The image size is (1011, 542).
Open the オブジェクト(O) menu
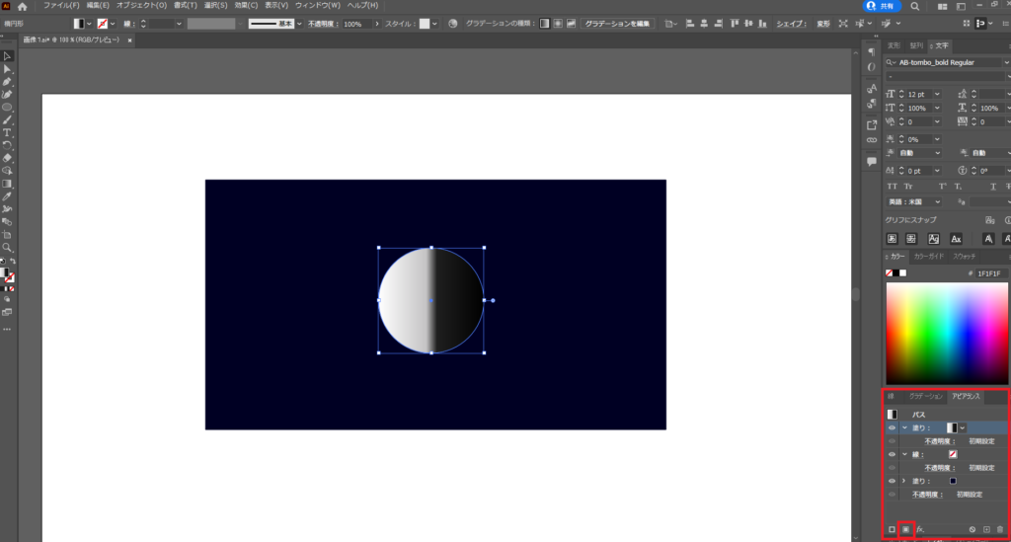click(x=141, y=5)
